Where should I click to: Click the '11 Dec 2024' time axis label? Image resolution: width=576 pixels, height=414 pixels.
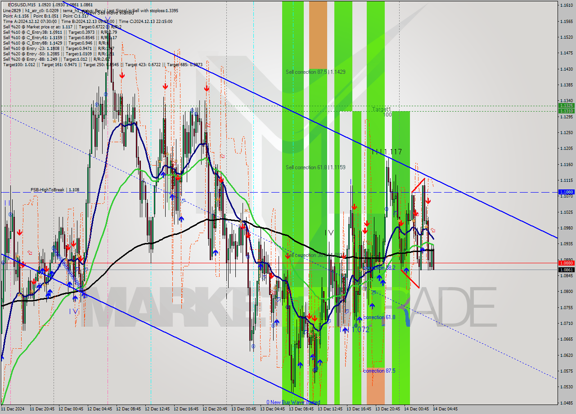click(13, 409)
